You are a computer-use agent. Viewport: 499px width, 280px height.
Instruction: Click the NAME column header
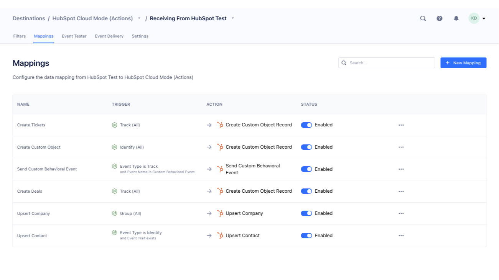[23, 104]
